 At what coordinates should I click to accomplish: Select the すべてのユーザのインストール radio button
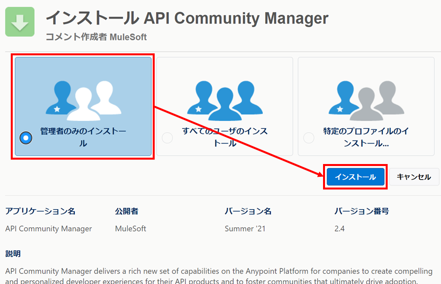(167, 138)
